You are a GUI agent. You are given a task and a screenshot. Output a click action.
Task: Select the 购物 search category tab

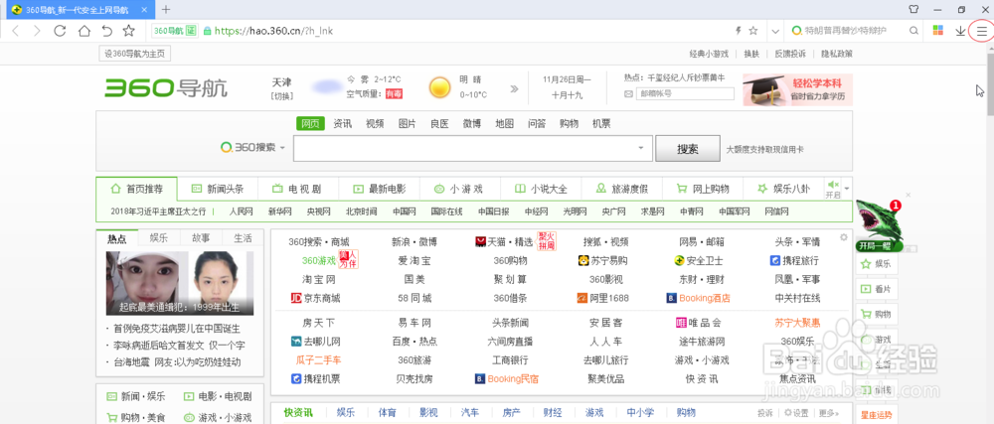tap(569, 123)
